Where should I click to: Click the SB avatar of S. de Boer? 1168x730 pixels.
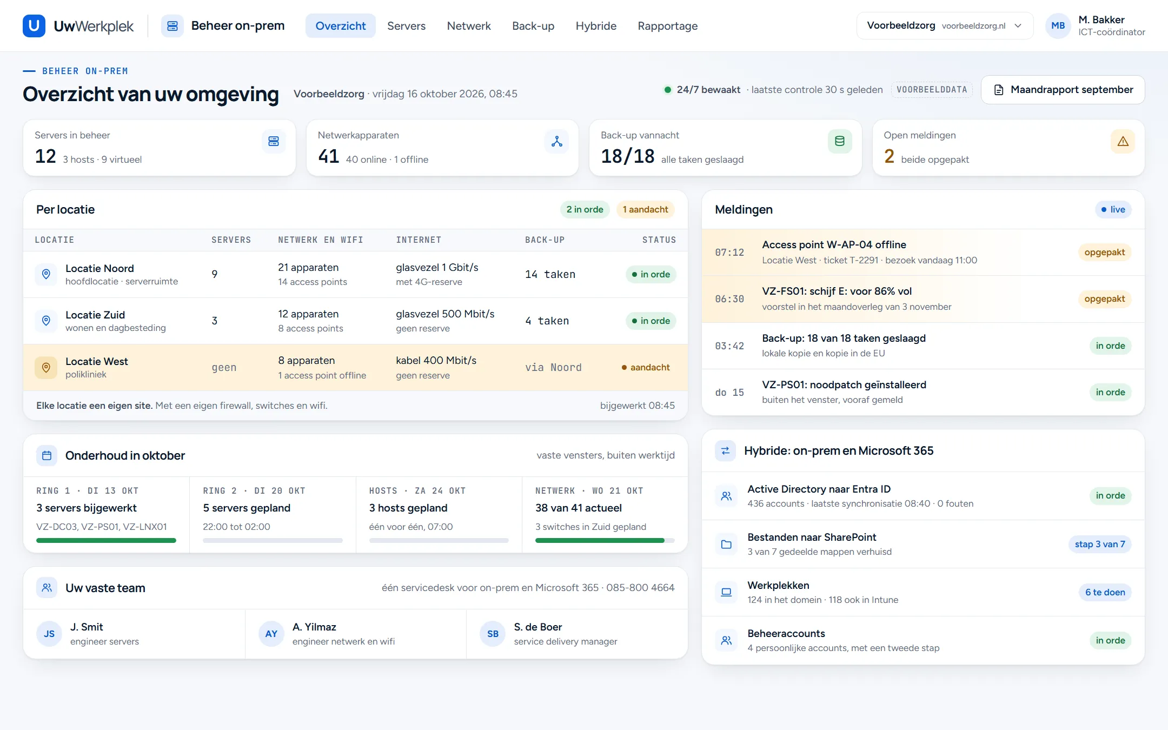(493, 634)
